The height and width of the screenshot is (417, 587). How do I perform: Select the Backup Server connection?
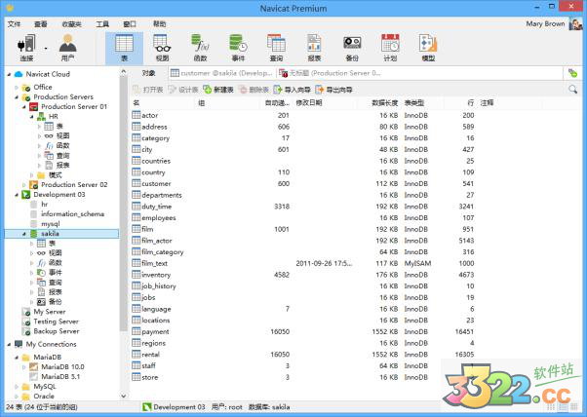pyautogui.click(x=57, y=331)
